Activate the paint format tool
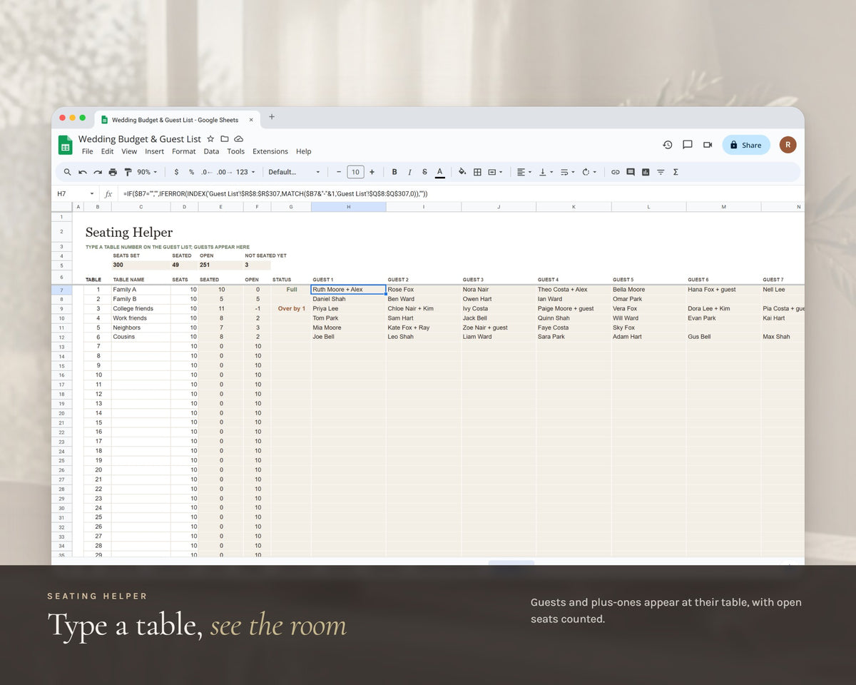 point(128,172)
